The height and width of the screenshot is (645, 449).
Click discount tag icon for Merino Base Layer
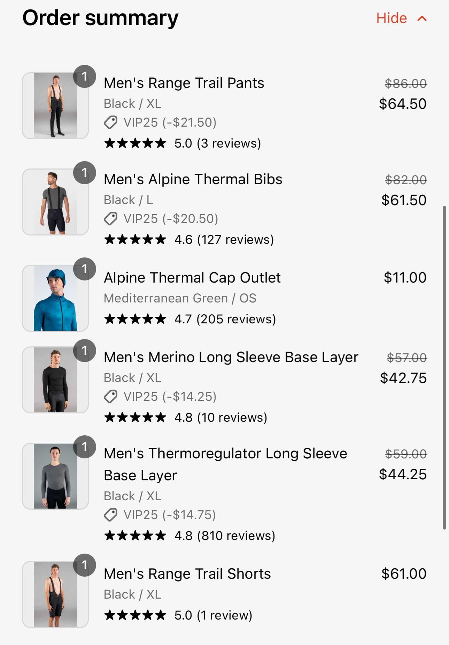pos(111,397)
